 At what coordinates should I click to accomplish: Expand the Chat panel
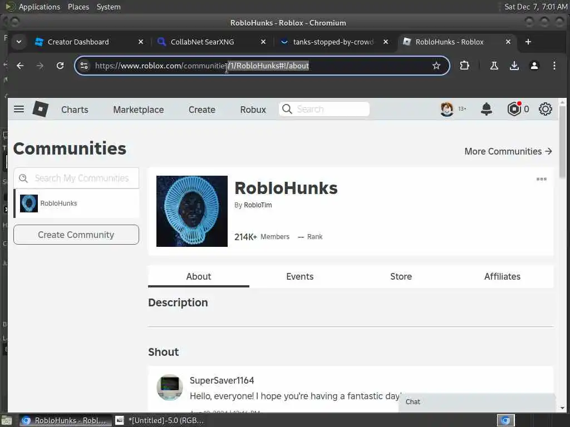477,401
